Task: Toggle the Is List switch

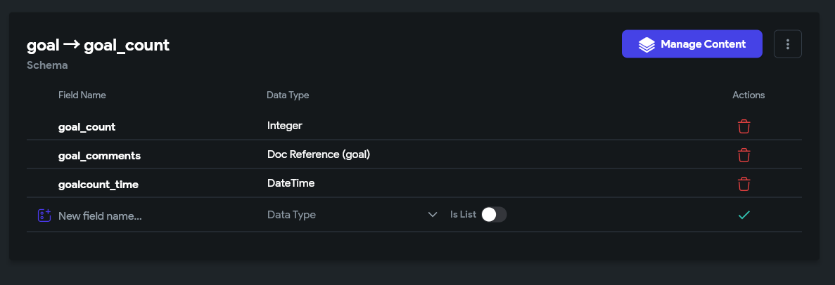Action: (494, 214)
